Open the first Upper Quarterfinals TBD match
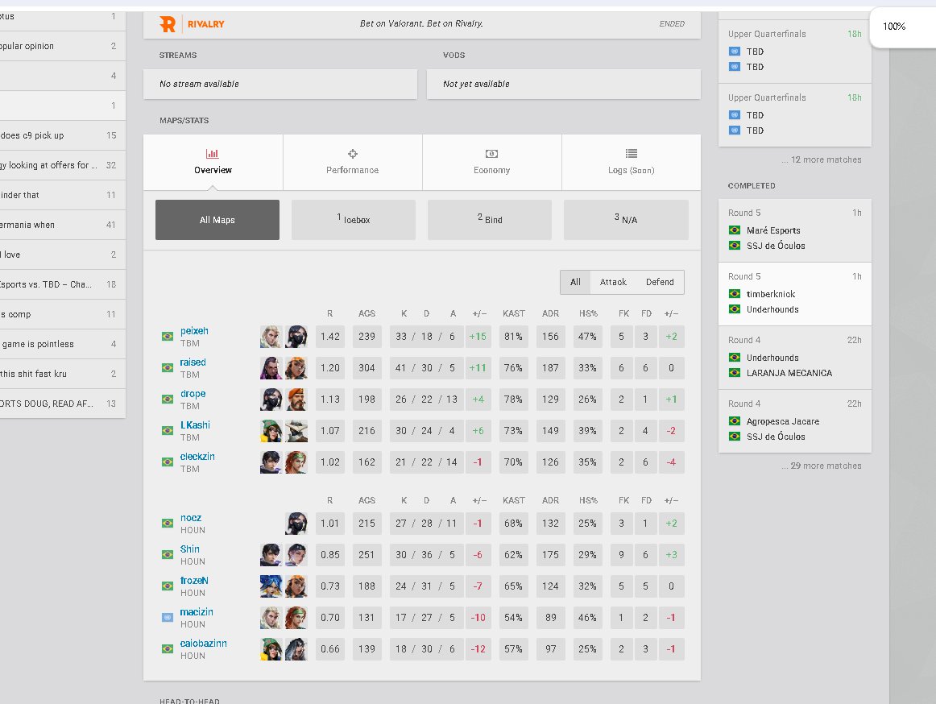Viewport: 936px width, 704px height. (x=794, y=52)
